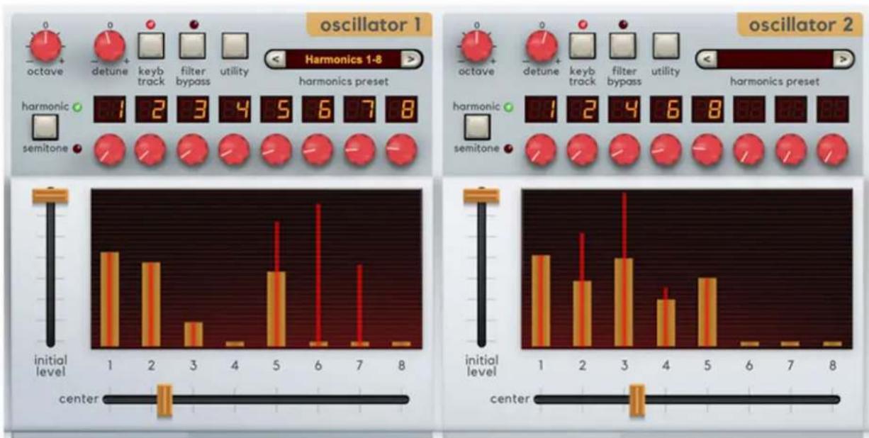Click oscillator 1 octave knob
This screenshot has height=438, width=869.
coord(45,46)
